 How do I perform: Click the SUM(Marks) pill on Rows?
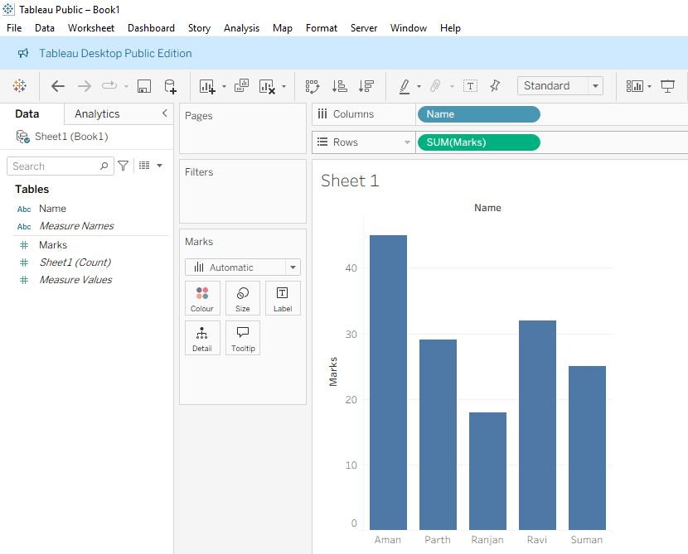click(x=478, y=142)
